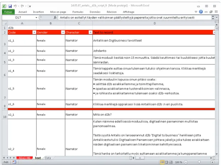Viewport: 221px width, 165px height.
Task: Switch to the Accueil ribbon tab
Action: click(23, 12)
